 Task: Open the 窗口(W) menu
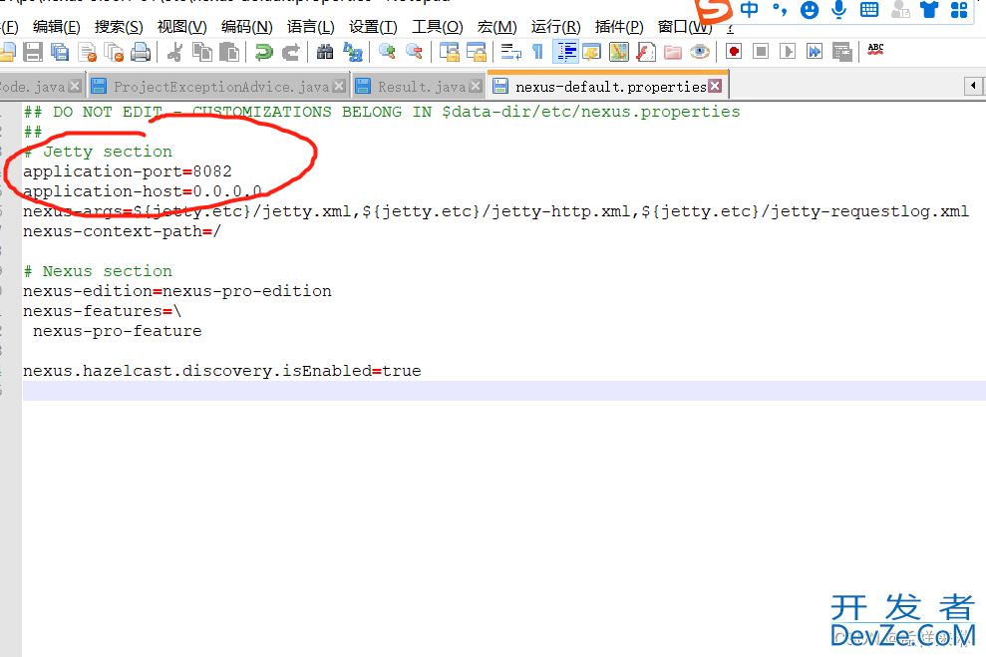pos(685,27)
